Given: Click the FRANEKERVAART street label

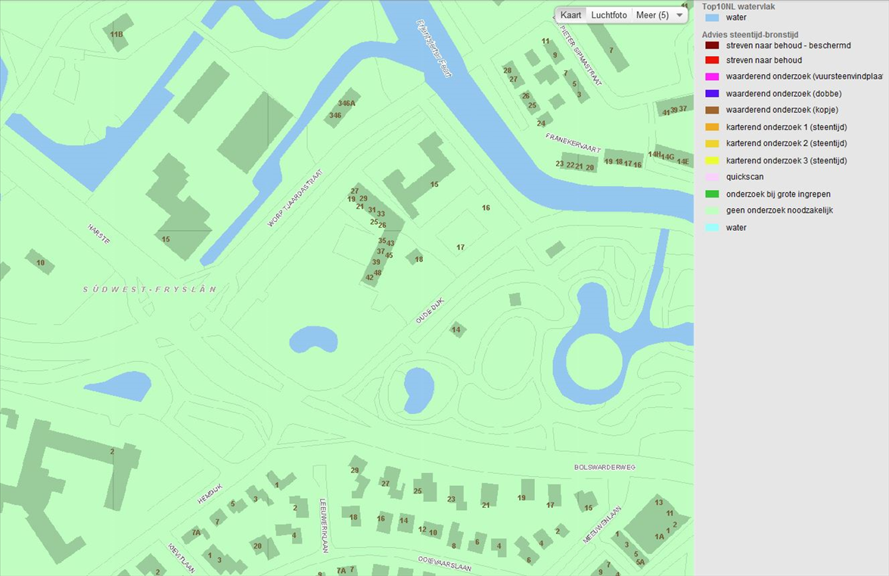Looking at the screenshot, I should pyautogui.click(x=573, y=143).
